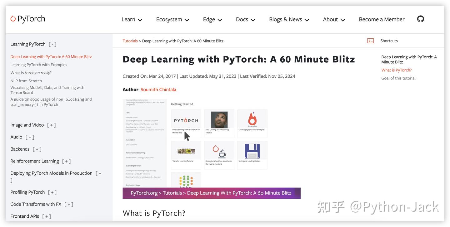Open the Blogs & News menu

click(x=288, y=19)
